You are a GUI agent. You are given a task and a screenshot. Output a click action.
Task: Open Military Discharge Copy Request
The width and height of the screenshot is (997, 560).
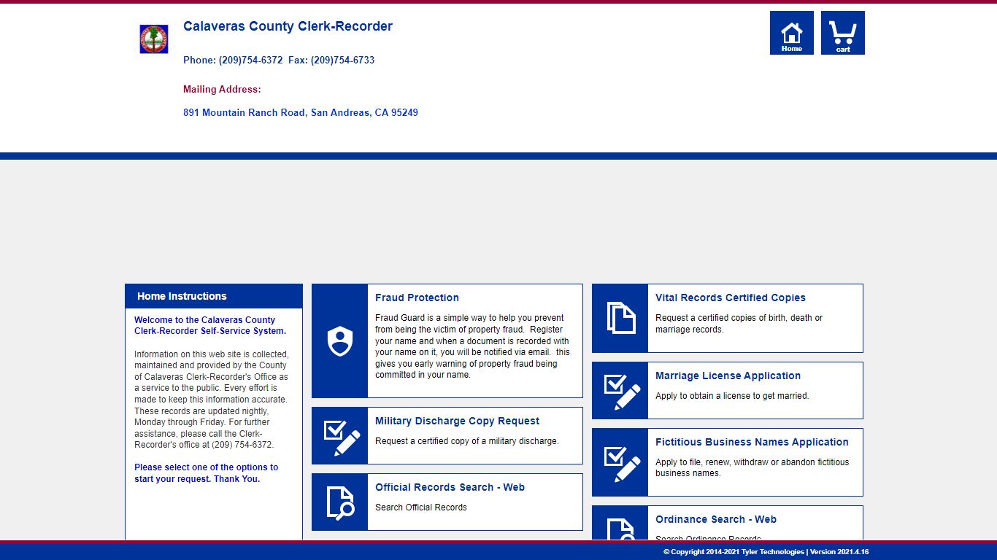coord(457,421)
